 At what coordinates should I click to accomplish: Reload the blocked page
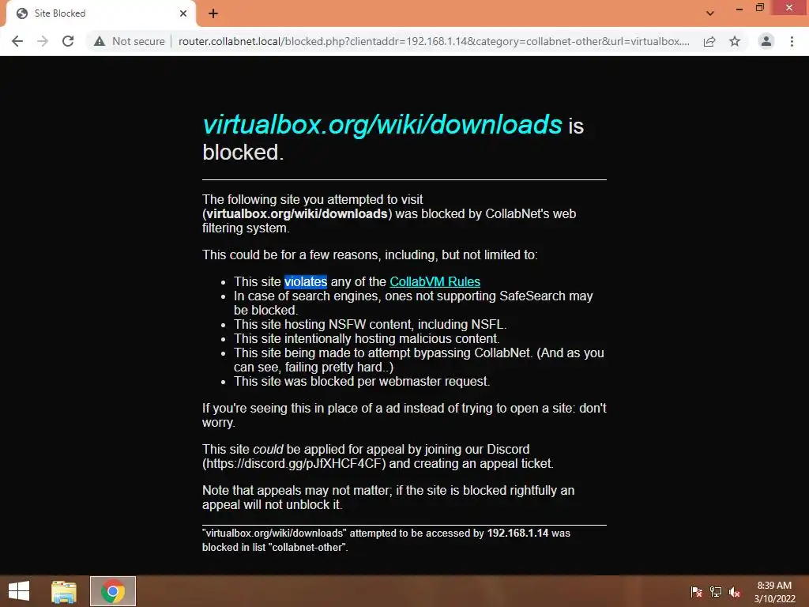(68, 41)
